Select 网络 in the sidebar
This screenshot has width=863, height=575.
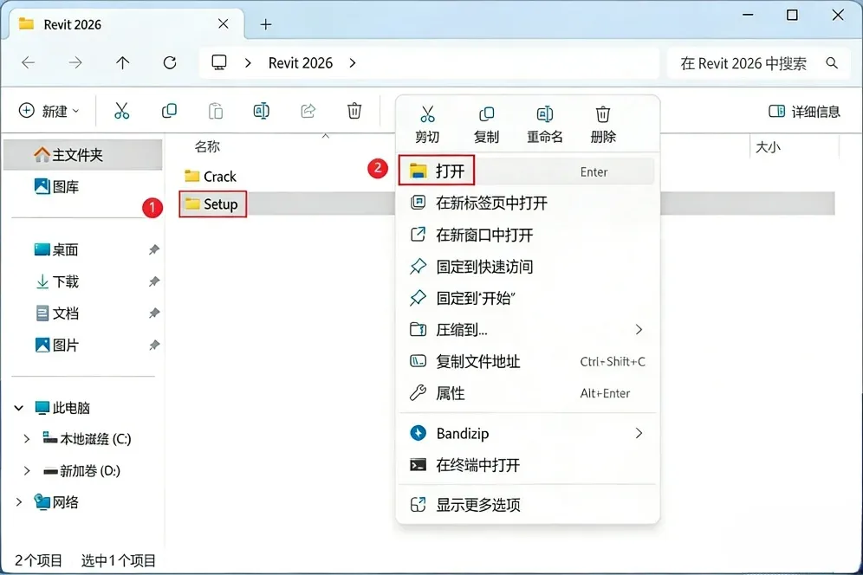coord(56,502)
